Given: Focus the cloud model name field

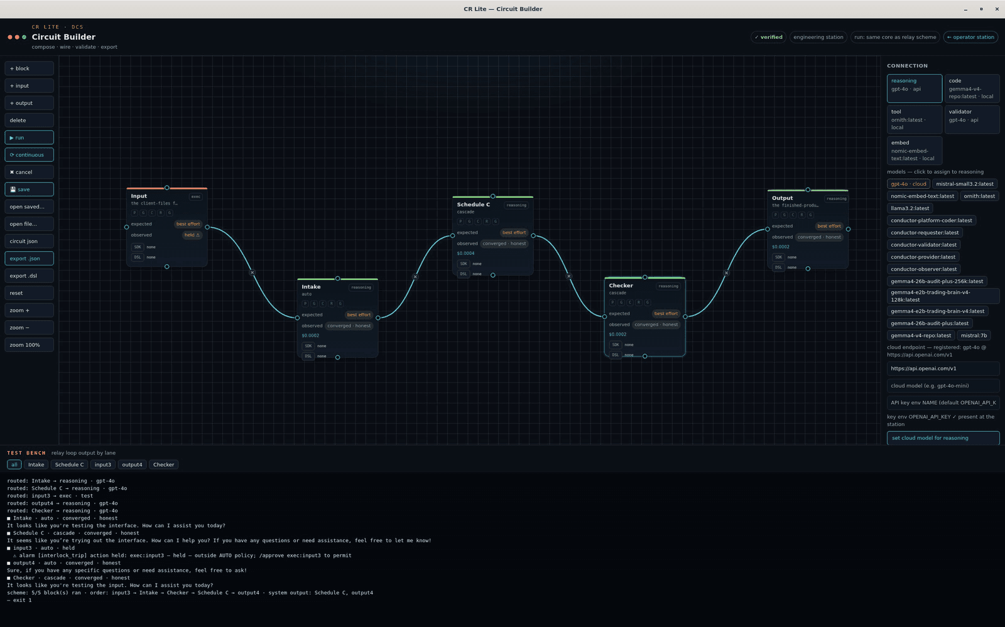Looking at the screenshot, I should (x=943, y=386).
